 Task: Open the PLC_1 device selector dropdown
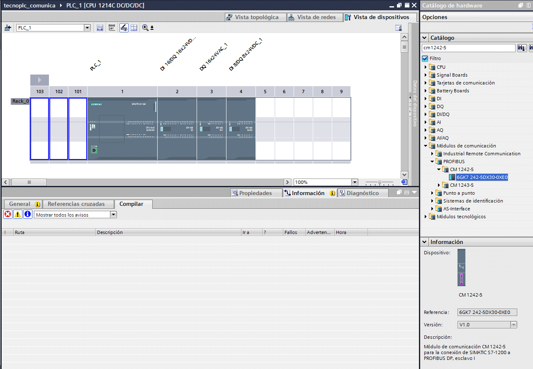(87, 28)
